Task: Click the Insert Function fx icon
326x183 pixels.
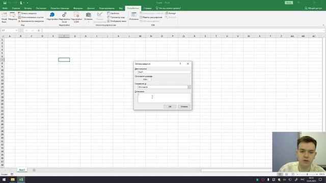Action: (39, 30)
